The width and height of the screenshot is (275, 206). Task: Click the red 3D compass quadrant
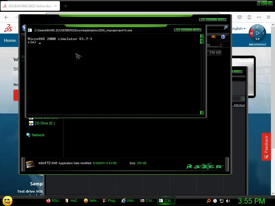[251, 33]
